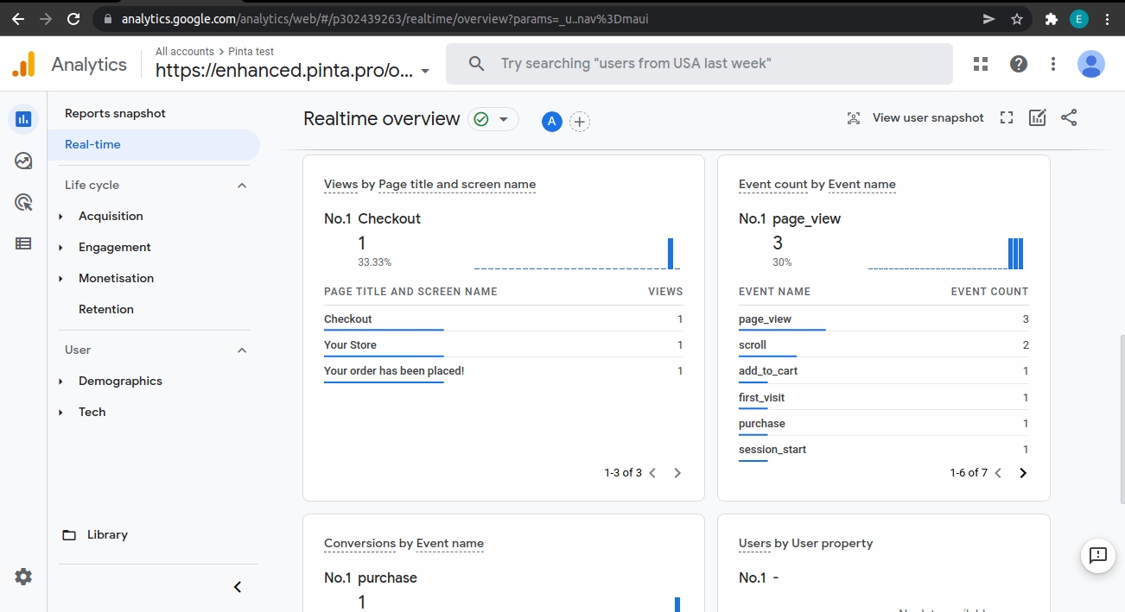
Task: Click View user snapshot
Action: pos(915,118)
